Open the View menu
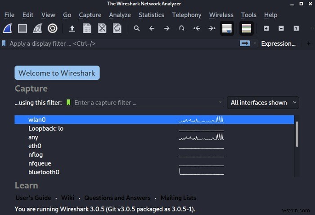This screenshot has height=215, width=315. click(48, 15)
